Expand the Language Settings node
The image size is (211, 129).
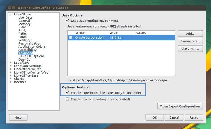pyautogui.click(x=11, y=66)
